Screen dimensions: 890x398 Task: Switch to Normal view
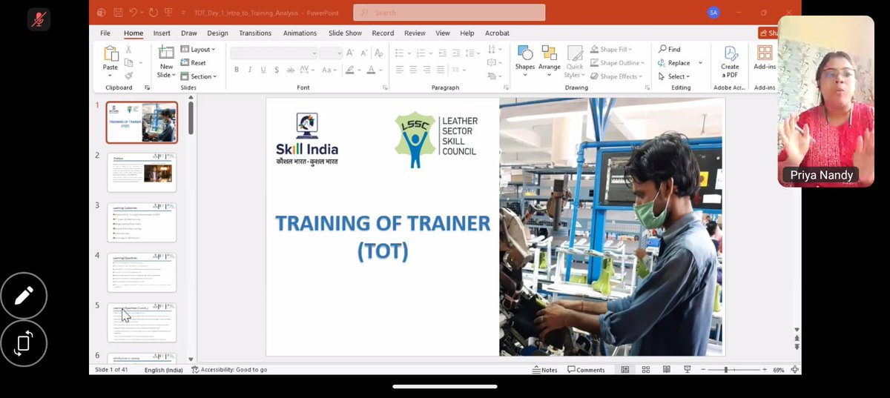tap(625, 369)
